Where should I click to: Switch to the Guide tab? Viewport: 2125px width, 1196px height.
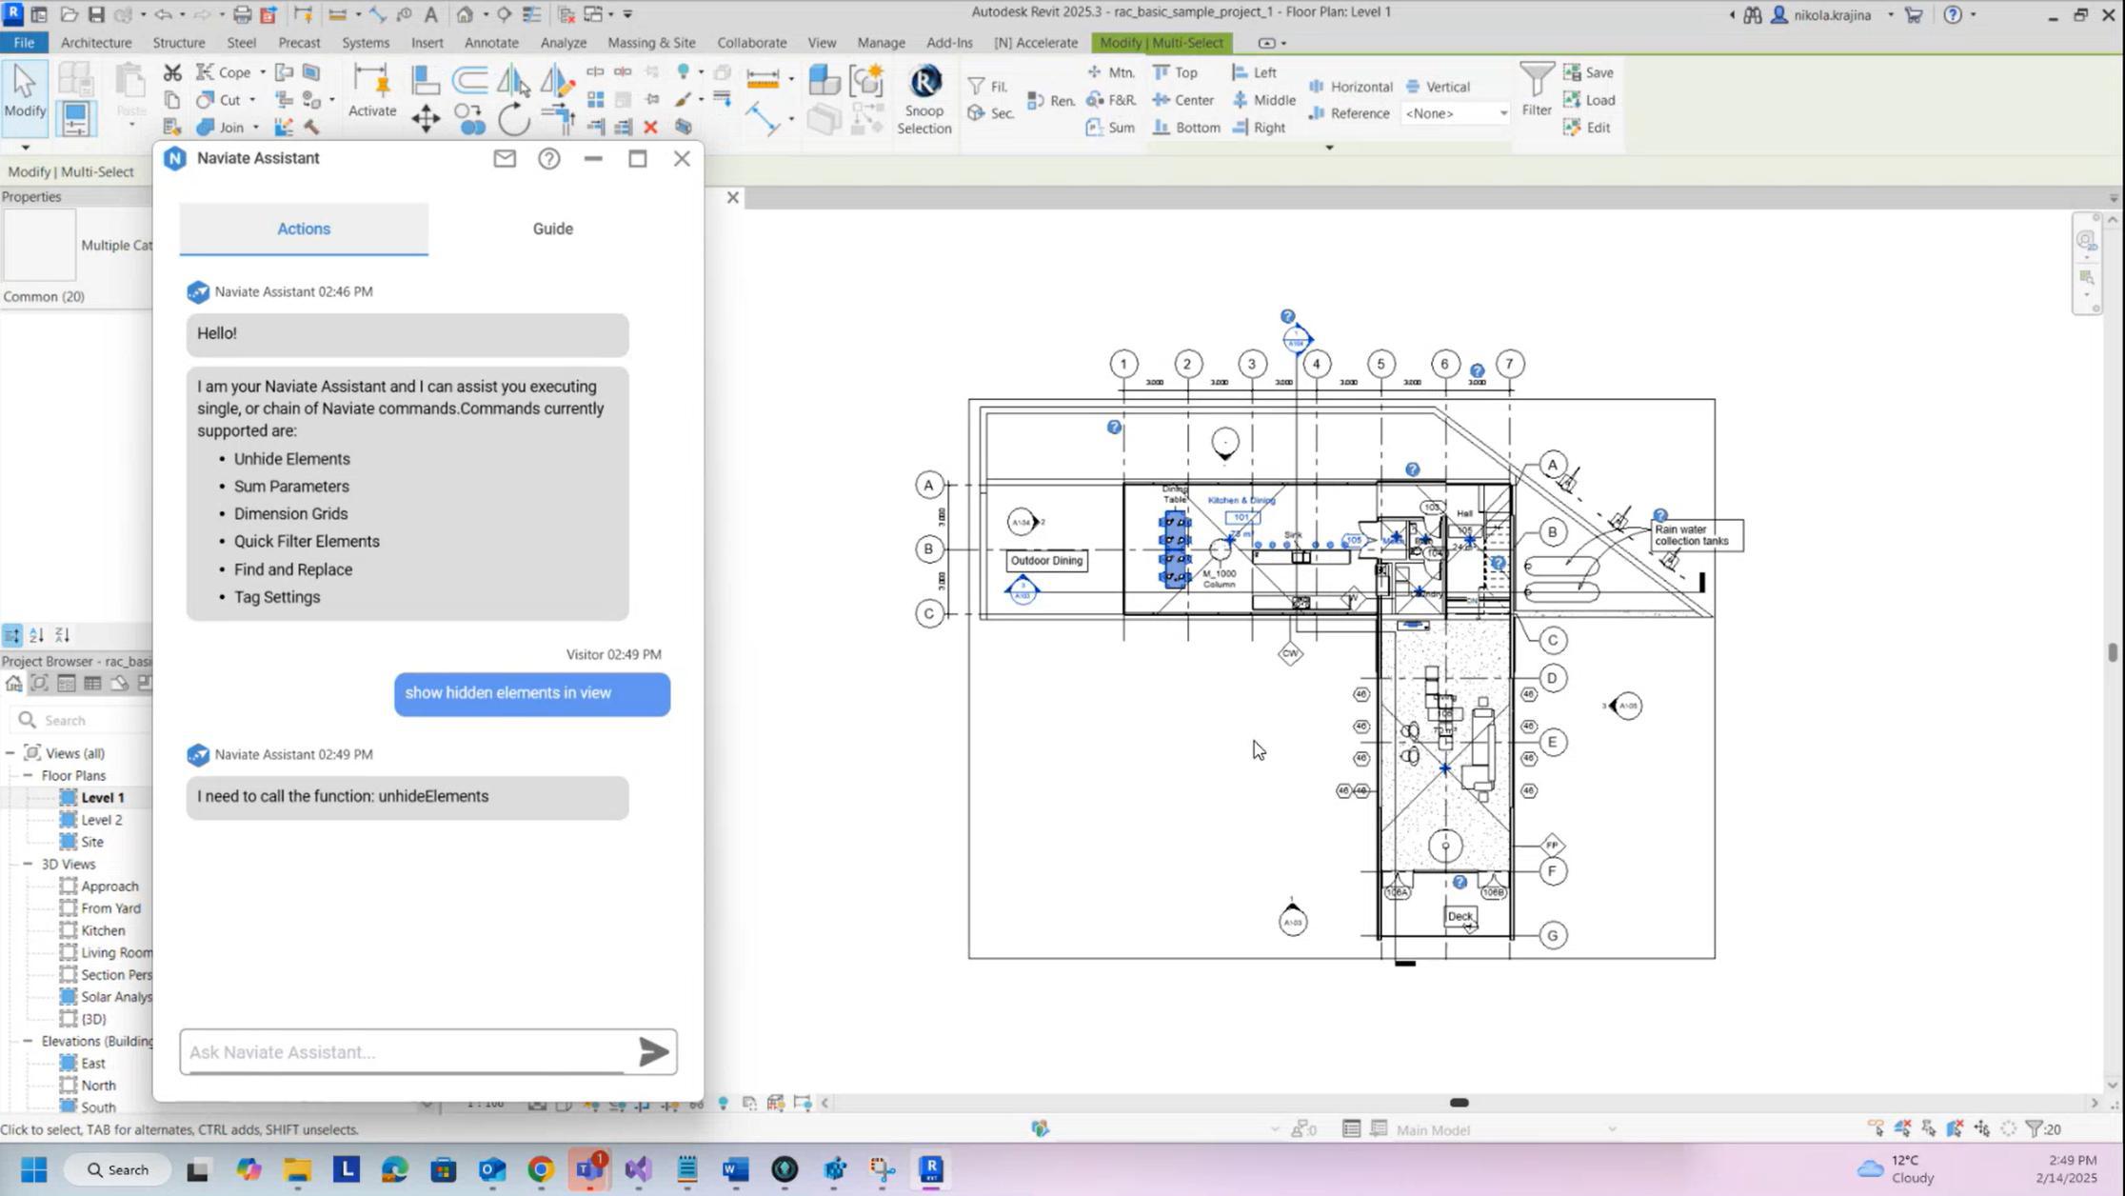(x=552, y=229)
